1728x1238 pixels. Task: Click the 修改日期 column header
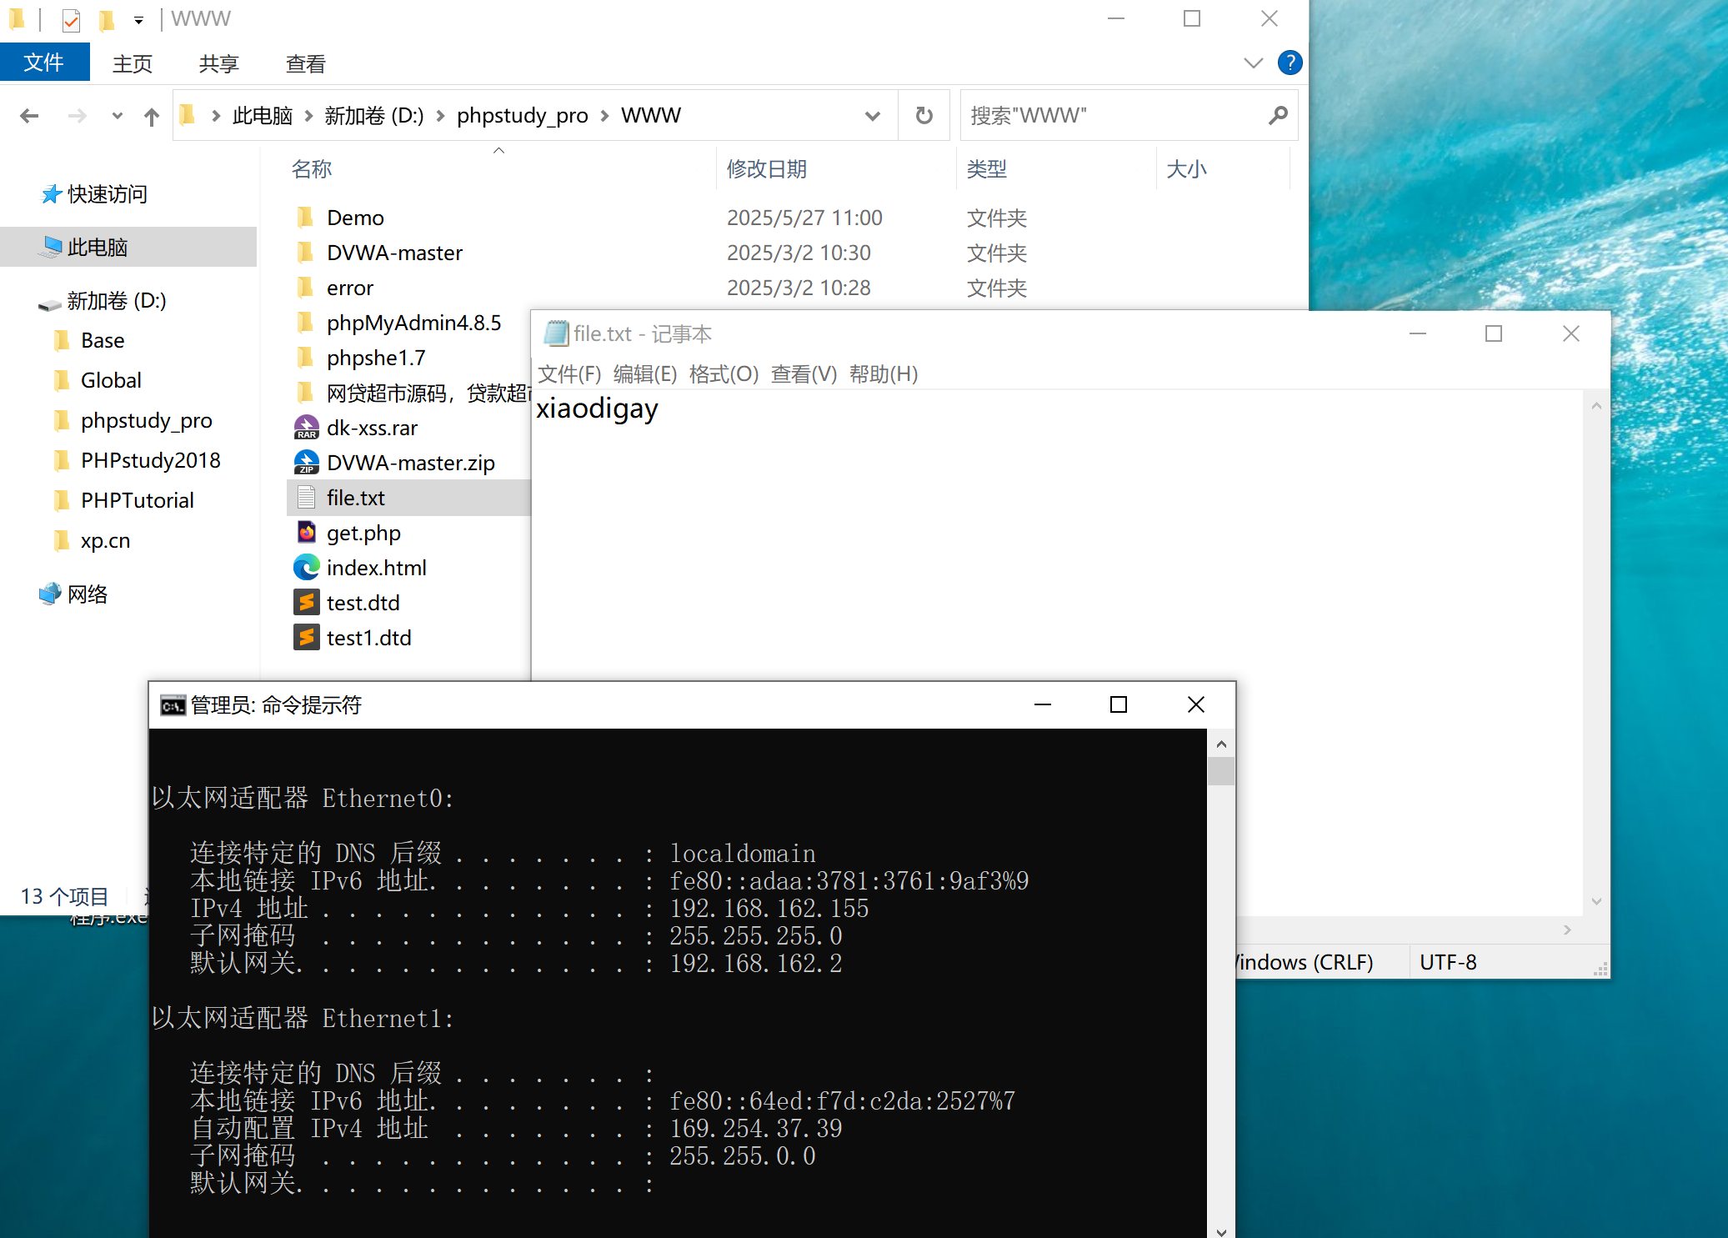point(766,169)
